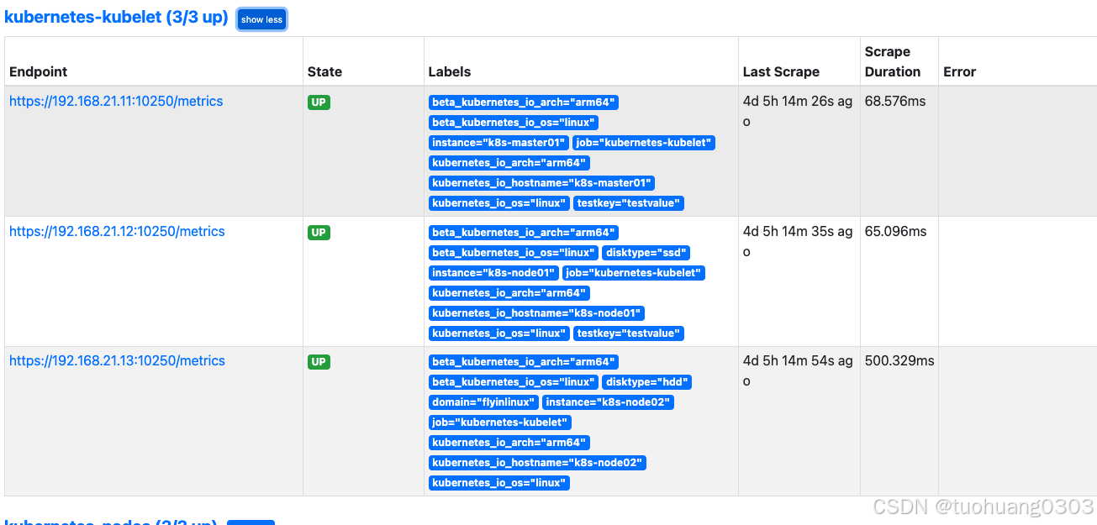Click testkey="testvalue" label in node01 row

[629, 333]
